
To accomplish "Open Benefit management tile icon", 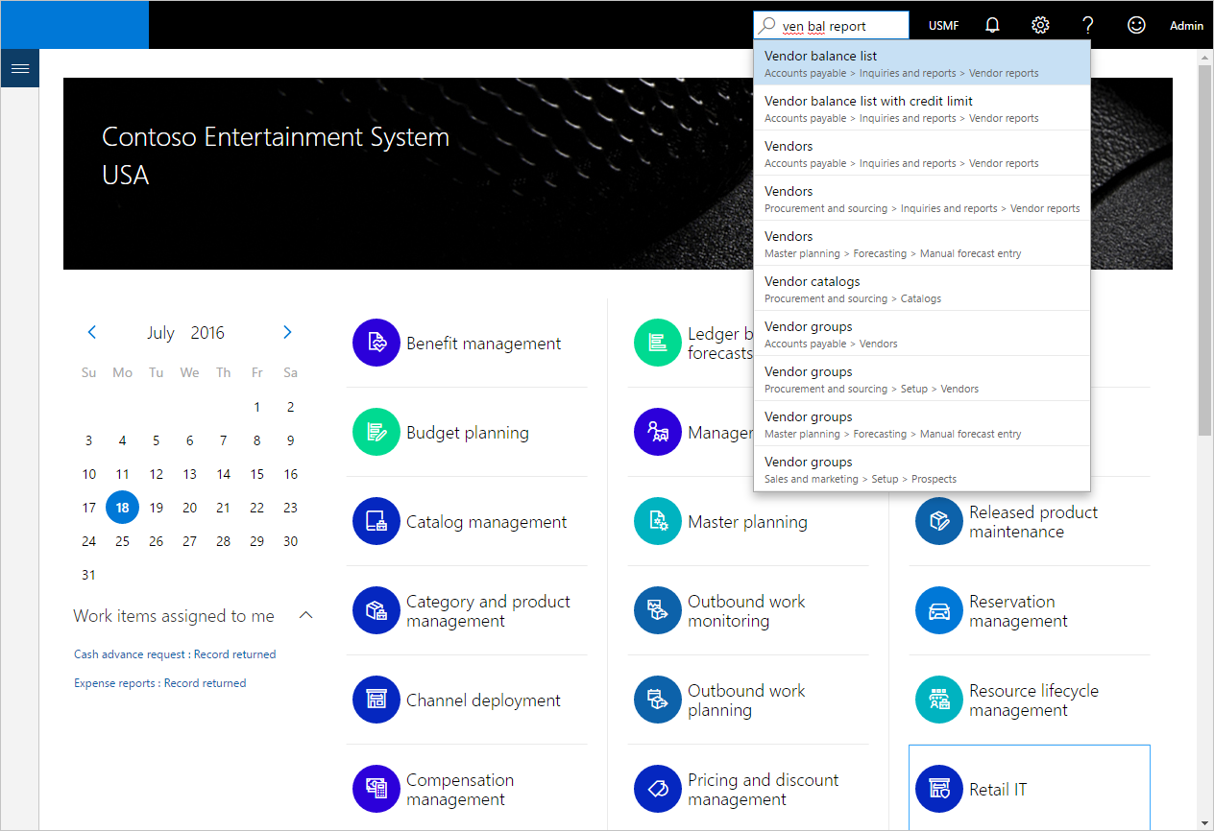I will pyautogui.click(x=376, y=343).
